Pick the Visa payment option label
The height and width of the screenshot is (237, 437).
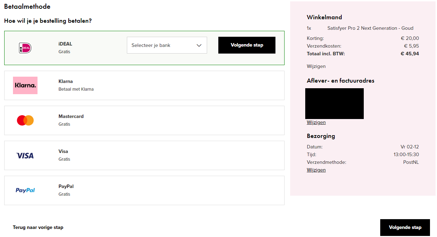coord(63,152)
